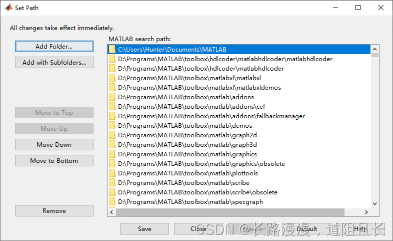Click the vertical scrollbar down arrow
The image size is (393, 241).
point(374,204)
